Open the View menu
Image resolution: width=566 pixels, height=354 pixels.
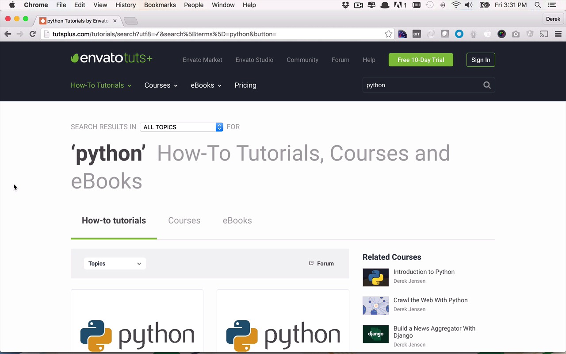tap(100, 5)
